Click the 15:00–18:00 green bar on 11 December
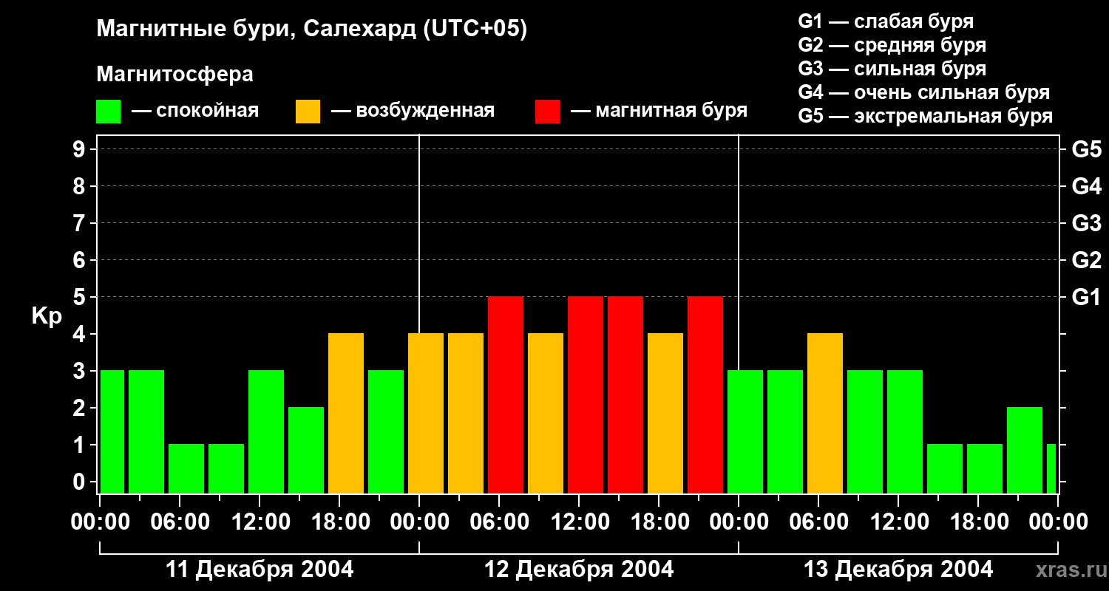The width and height of the screenshot is (1109, 591). coord(306,450)
